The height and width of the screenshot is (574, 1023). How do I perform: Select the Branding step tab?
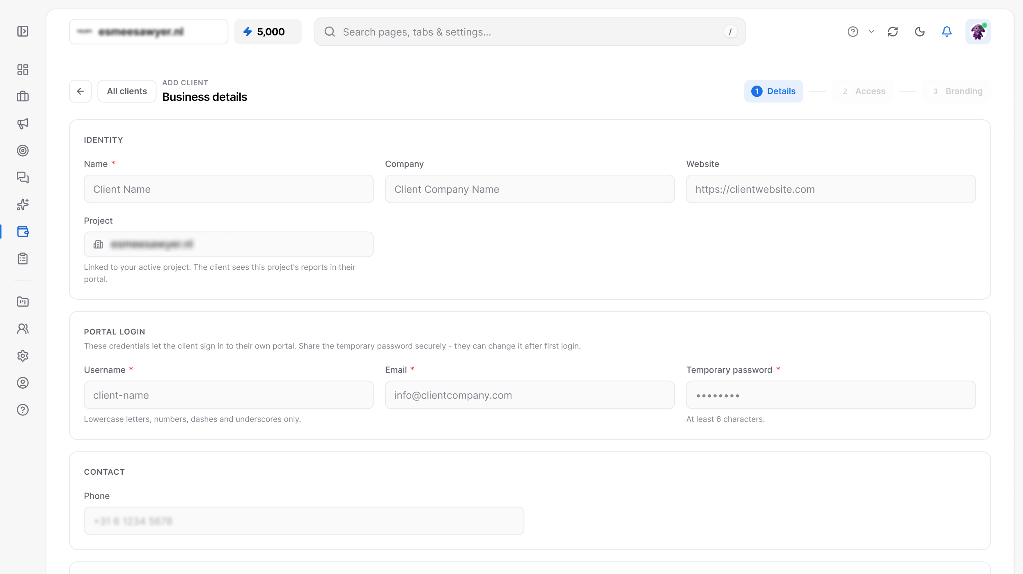pyautogui.click(x=957, y=91)
